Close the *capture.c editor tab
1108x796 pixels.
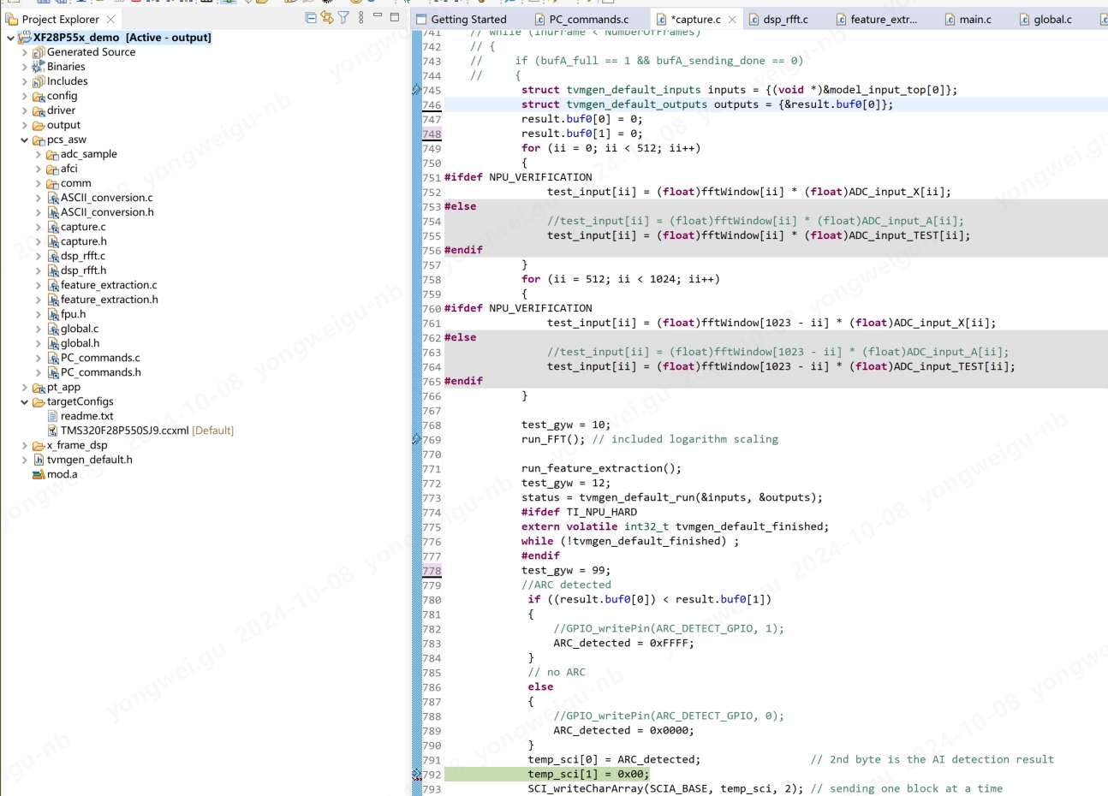pos(732,19)
